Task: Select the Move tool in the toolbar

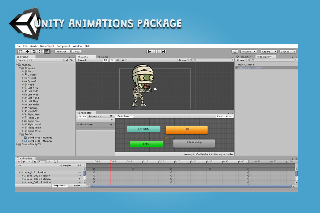Action: click(x=27, y=51)
